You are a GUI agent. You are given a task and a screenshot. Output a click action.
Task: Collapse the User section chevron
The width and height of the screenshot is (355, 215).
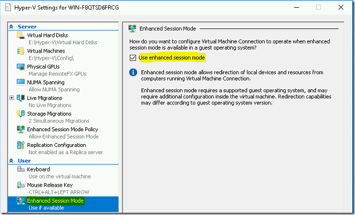(11, 161)
